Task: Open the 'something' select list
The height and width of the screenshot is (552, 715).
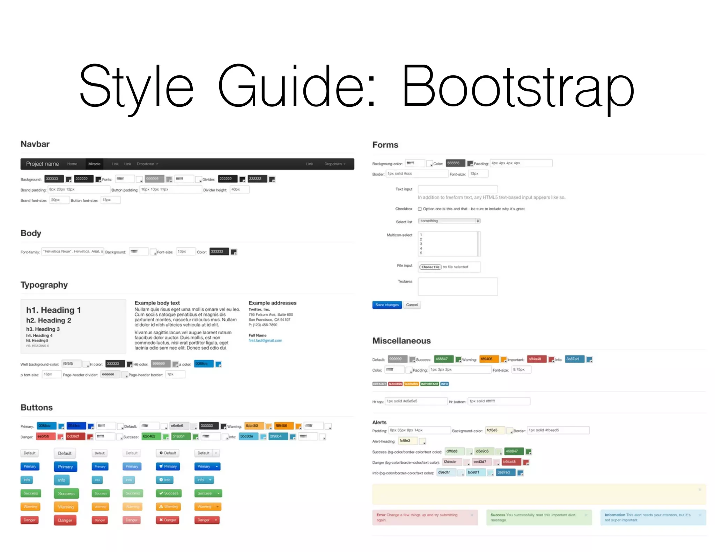Action: (450, 221)
